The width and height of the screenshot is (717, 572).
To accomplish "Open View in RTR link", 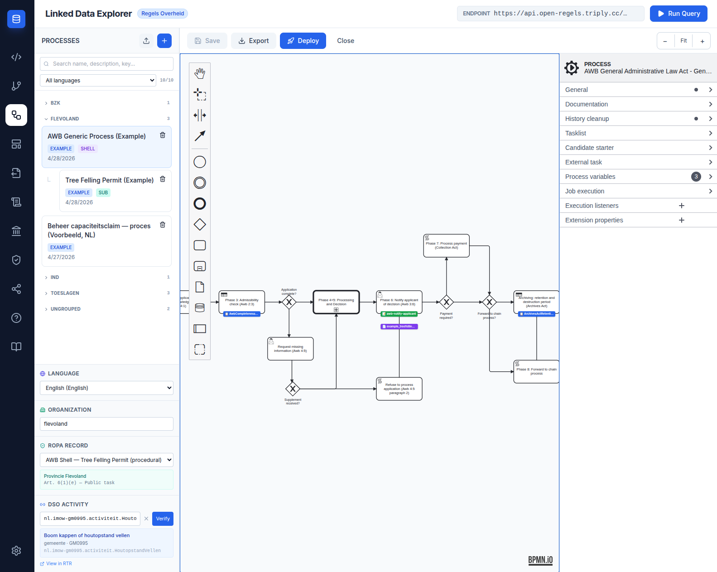I will (x=56, y=564).
